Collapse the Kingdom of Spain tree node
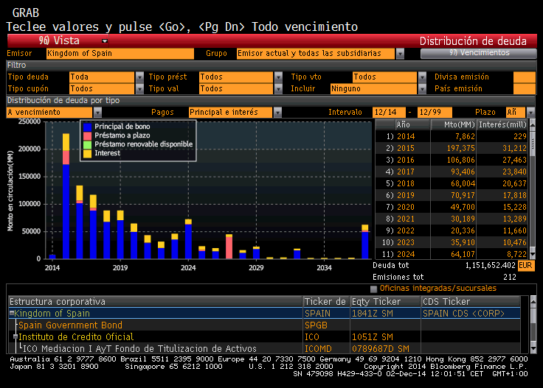Viewport: 543px width, 388px height. pyautogui.click(x=12, y=314)
